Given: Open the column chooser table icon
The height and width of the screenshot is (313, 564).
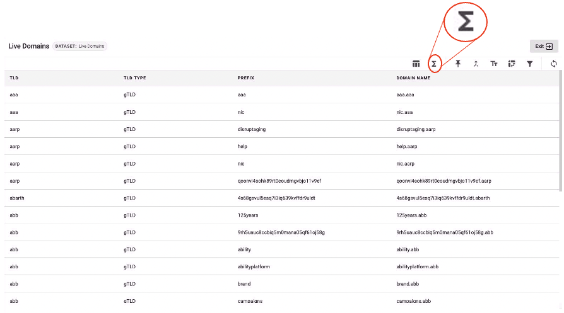Looking at the screenshot, I should click(x=416, y=64).
